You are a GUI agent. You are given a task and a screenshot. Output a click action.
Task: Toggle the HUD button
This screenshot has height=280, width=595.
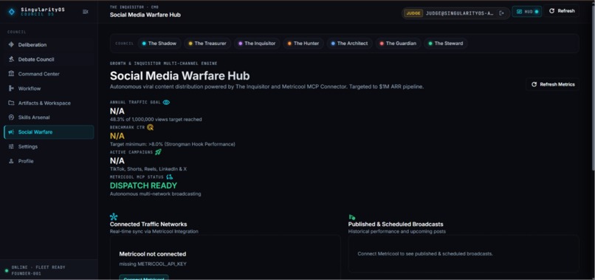tap(526, 11)
